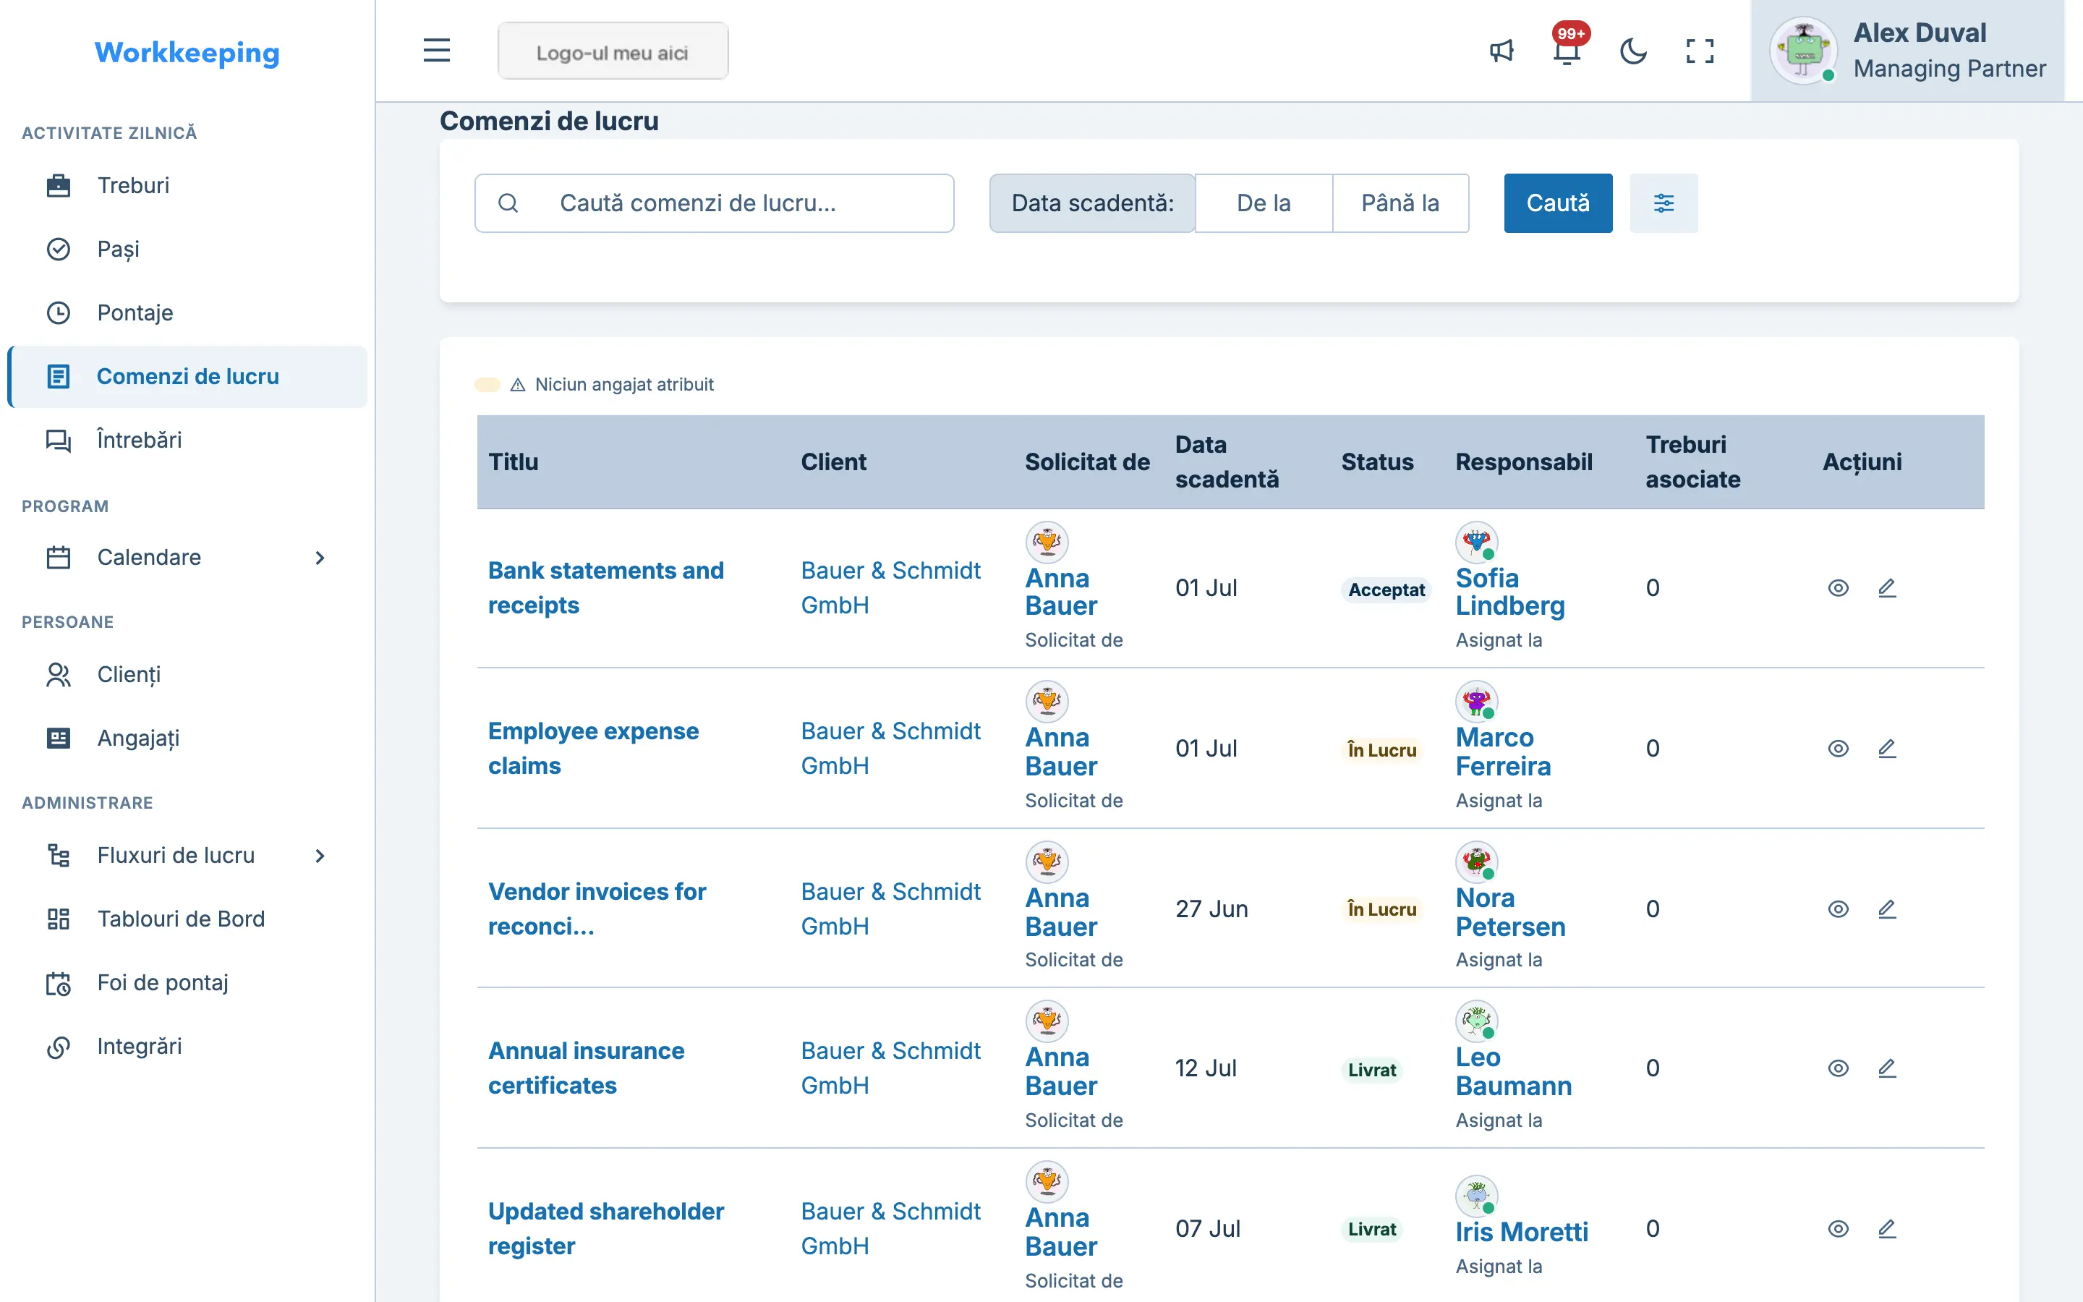
Task: Edit the Bank statements and receipts order
Action: tap(1887, 588)
